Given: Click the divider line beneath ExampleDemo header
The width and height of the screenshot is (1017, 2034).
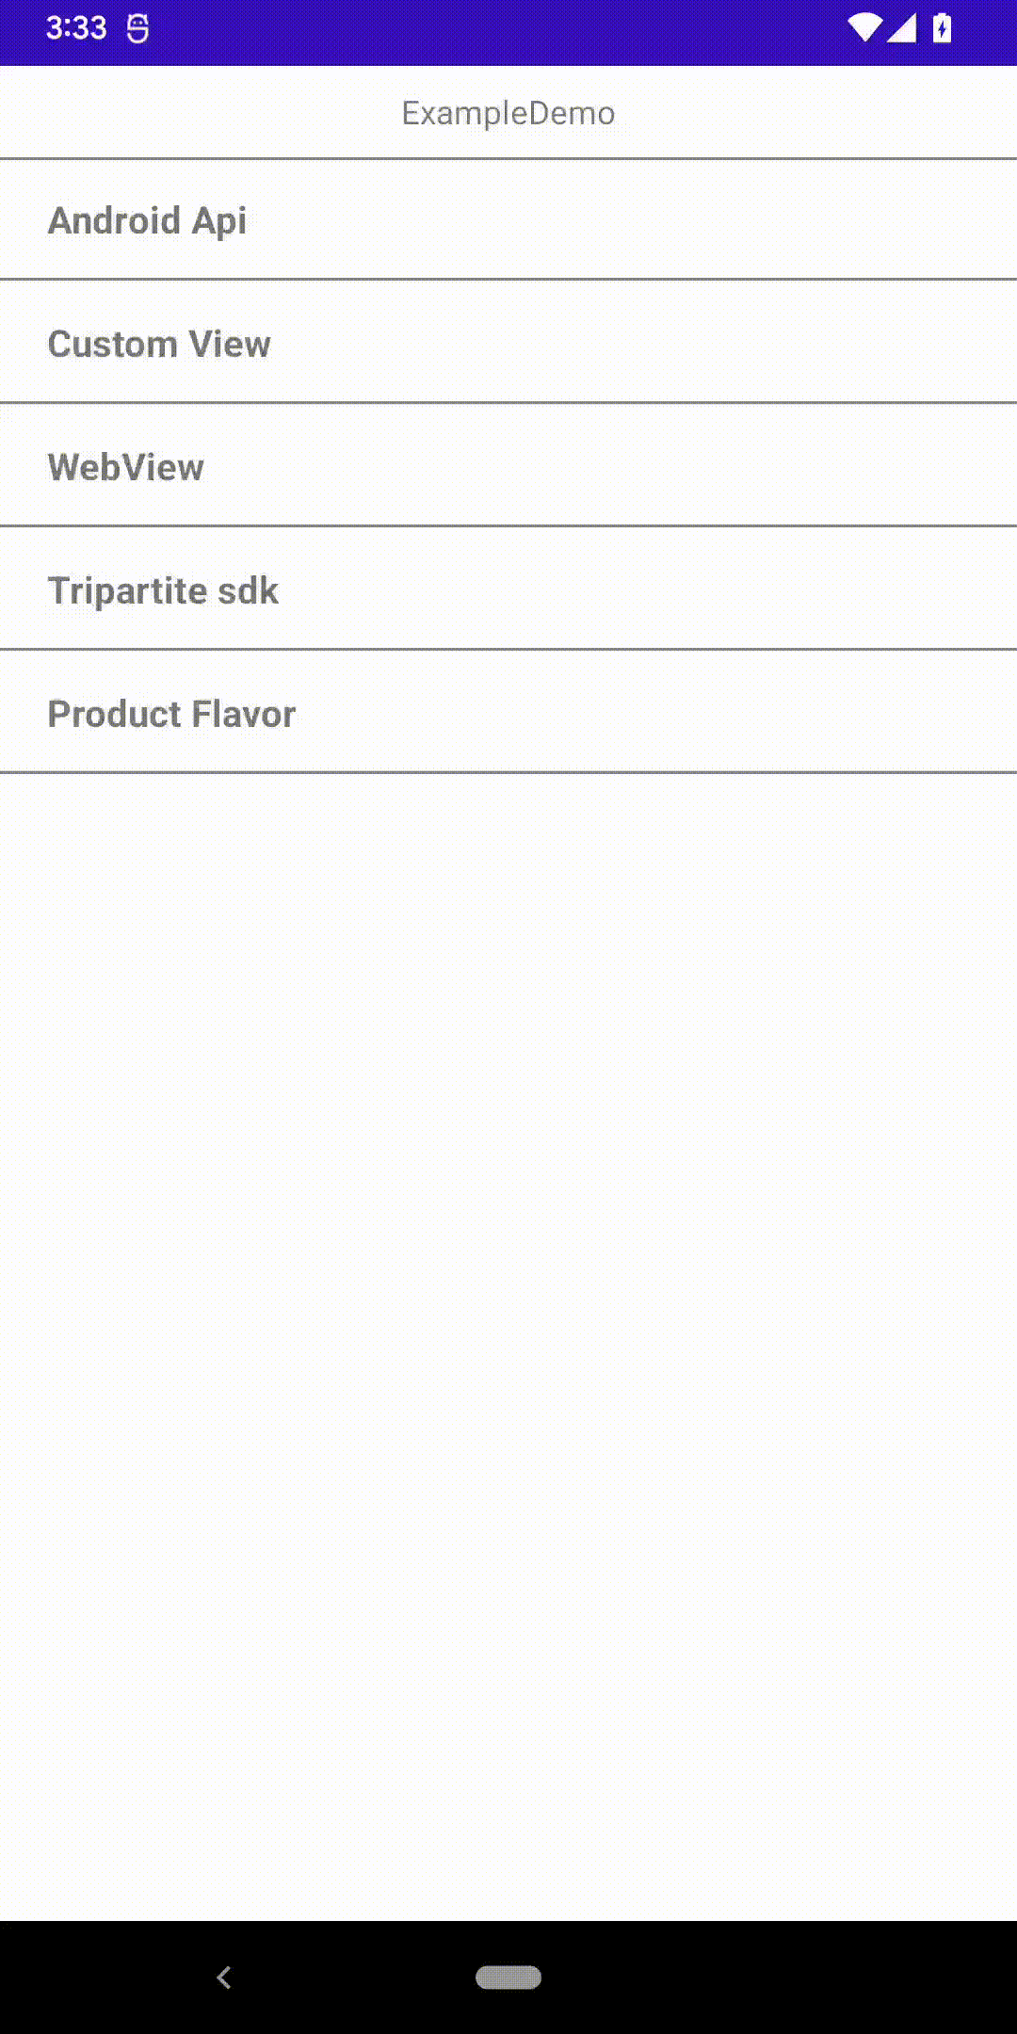Looking at the screenshot, I should 508,158.
